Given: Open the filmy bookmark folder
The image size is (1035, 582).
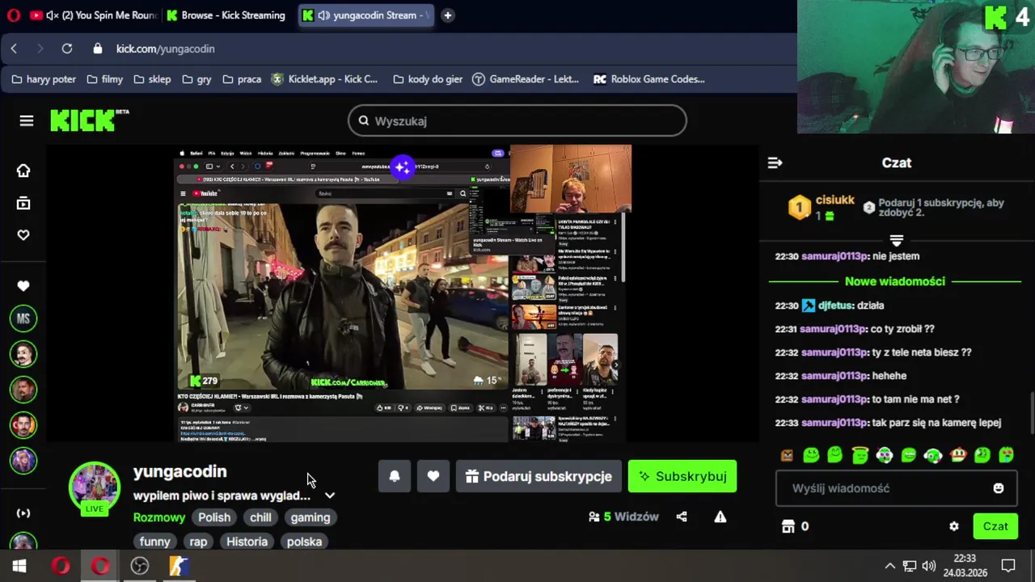Looking at the screenshot, I should [105, 79].
